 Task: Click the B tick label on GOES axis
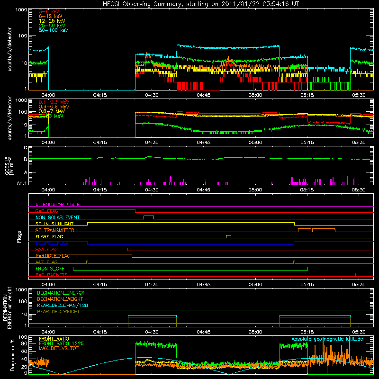[26, 159]
